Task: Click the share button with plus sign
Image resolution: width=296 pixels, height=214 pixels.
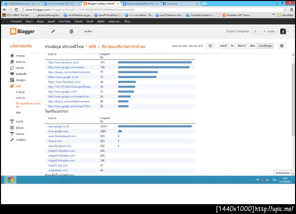Action: coord(269,31)
